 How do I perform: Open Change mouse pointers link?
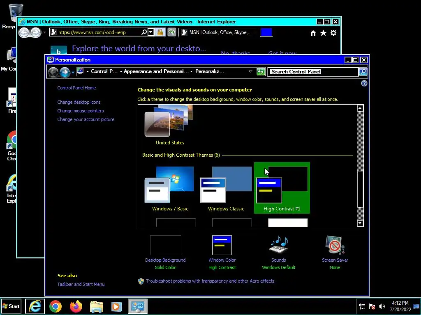pyautogui.click(x=80, y=111)
